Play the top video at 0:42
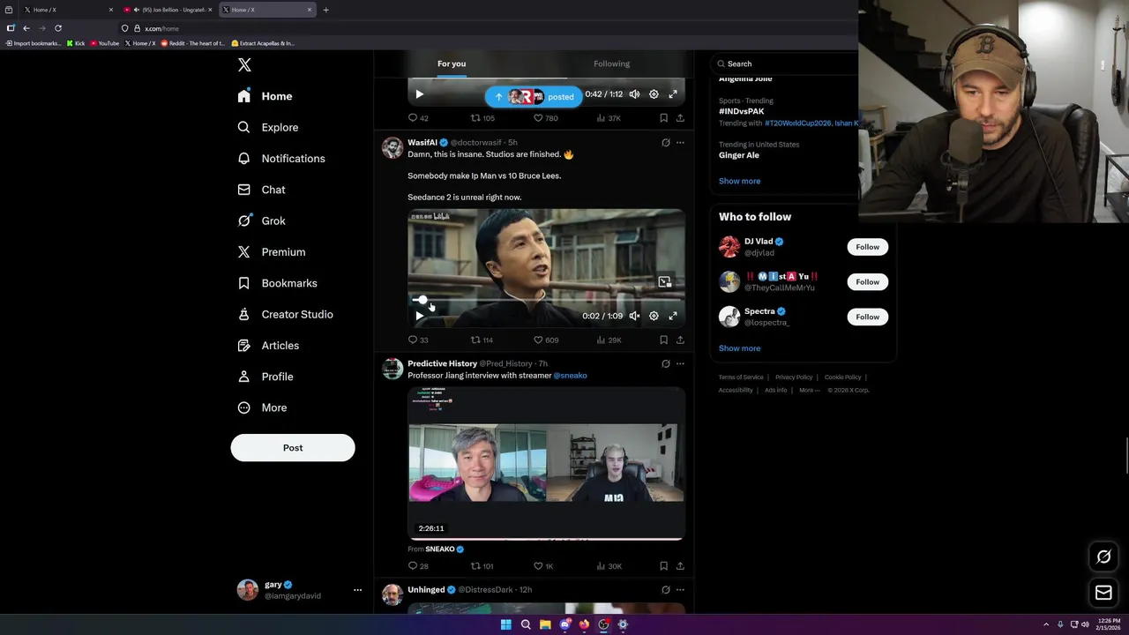Image resolution: width=1129 pixels, height=635 pixels. [x=420, y=94]
